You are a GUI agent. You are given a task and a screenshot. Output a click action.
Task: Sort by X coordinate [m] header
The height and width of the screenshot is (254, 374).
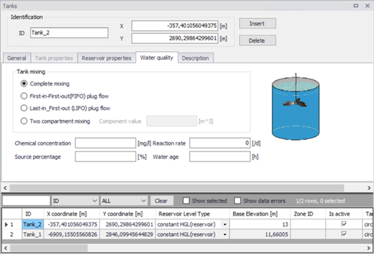pyautogui.click(x=71, y=214)
